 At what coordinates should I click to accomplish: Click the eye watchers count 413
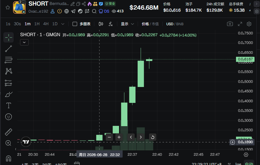118,11
